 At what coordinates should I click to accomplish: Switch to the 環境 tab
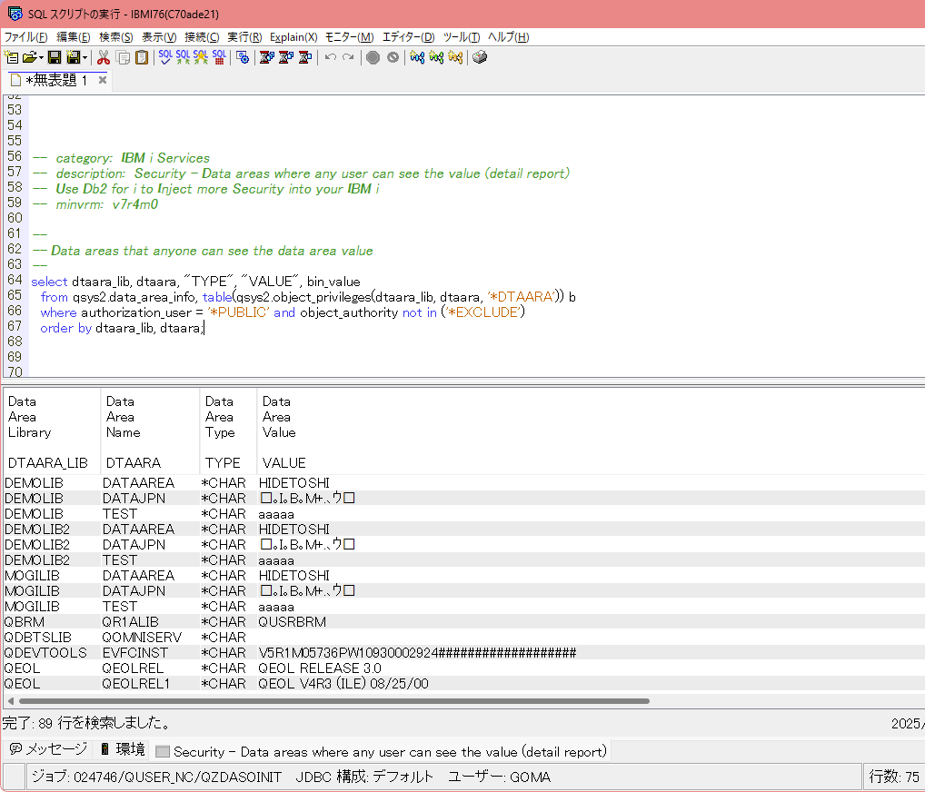coord(124,749)
